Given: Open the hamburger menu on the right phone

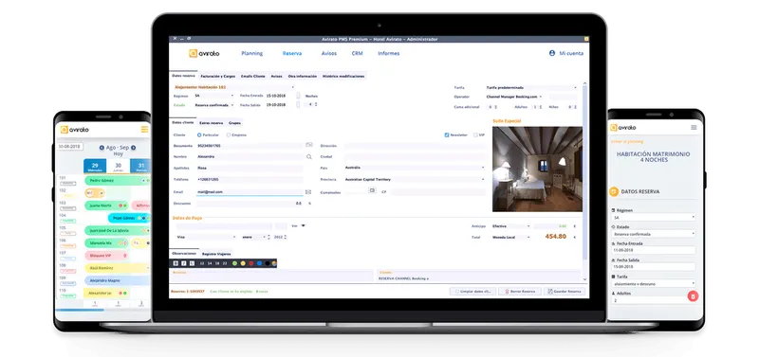Looking at the screenshot, I should tap(694, 128).
